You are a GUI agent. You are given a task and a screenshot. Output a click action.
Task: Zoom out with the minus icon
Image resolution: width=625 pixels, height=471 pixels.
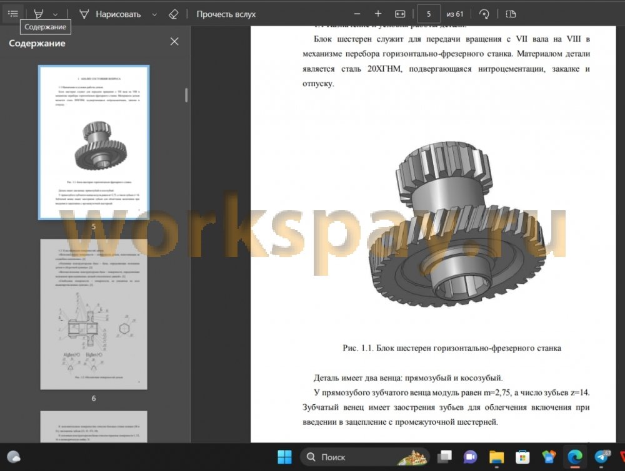(357, 14)
